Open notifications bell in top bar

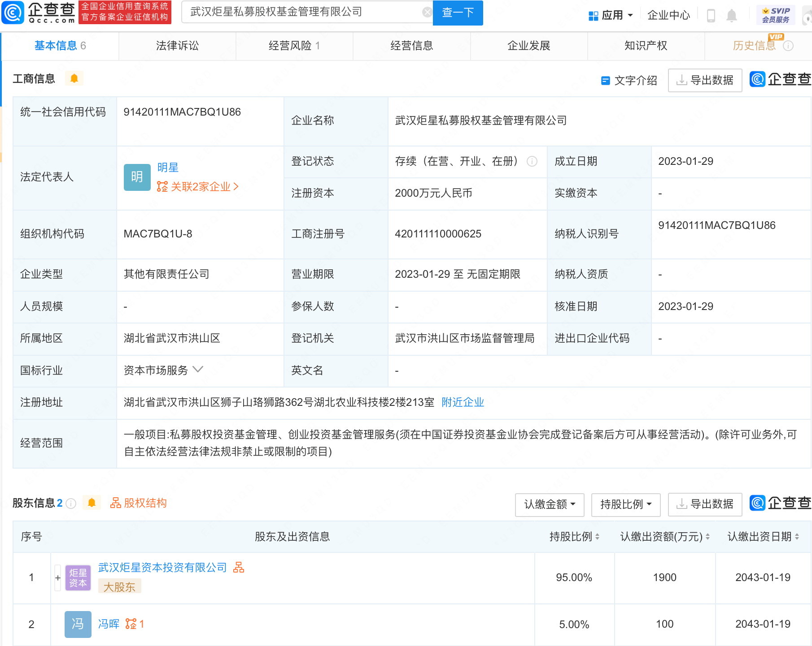(x=731, y=16)
